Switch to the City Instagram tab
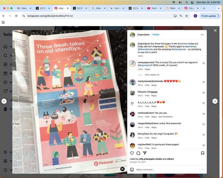Viewport: 223px width, 178px height. (x=191, y=8)
